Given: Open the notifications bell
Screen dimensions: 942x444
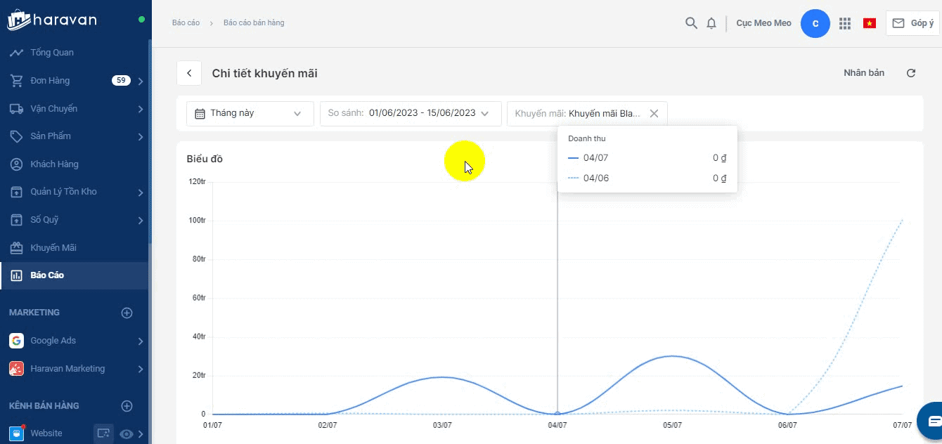Looking at the screenshot, I should click(711, 23).
